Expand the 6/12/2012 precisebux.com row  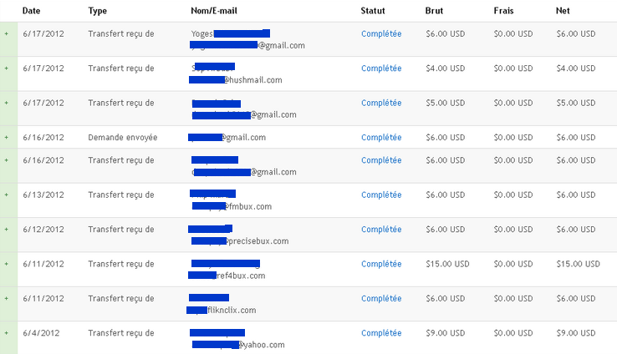[7, 230]
